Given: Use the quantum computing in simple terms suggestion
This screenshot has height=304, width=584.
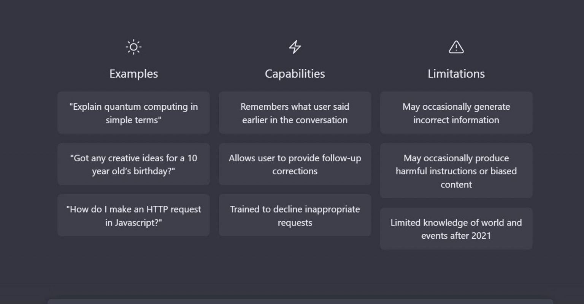Looking at the screenshot, I should [x=133, y=113].
